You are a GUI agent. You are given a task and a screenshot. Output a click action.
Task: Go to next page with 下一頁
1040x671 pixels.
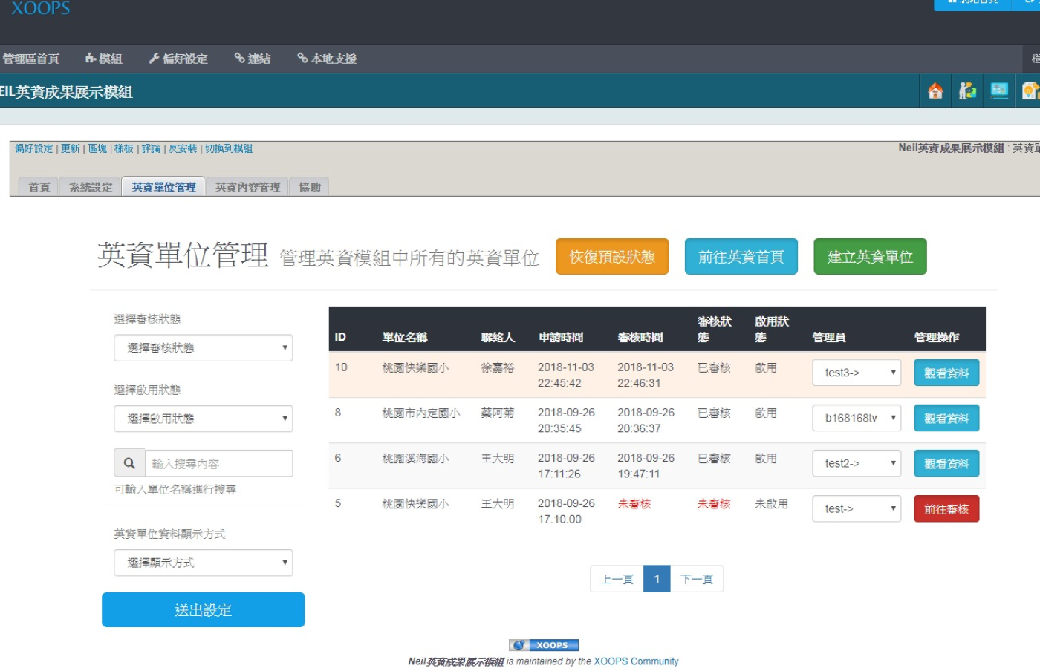coord(696,579)
